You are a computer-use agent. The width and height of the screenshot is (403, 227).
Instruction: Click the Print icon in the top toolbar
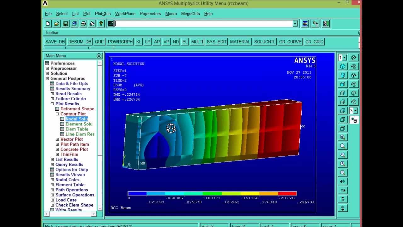[83, 24]
